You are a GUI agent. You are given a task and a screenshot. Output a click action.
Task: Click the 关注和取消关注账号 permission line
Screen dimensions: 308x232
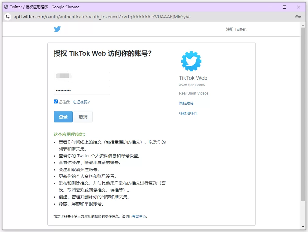click(x=79, y=170)
